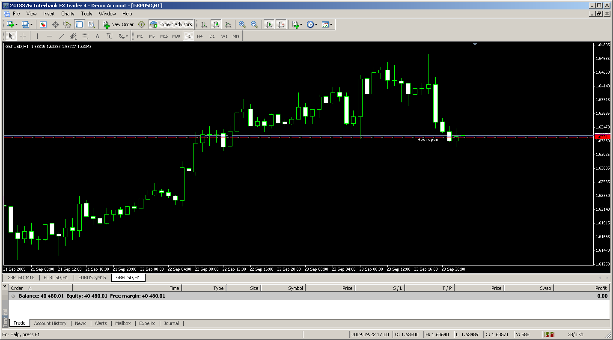Show the Data Window using crosshair-circle icon
Image resolution: width=613 pixels, height=340 pixels.
coord(55,24)
